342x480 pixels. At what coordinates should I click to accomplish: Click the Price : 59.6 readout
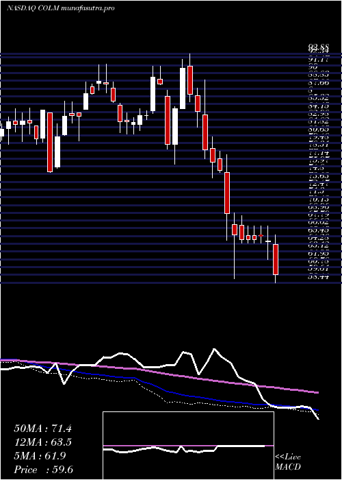tap(43, 470)
